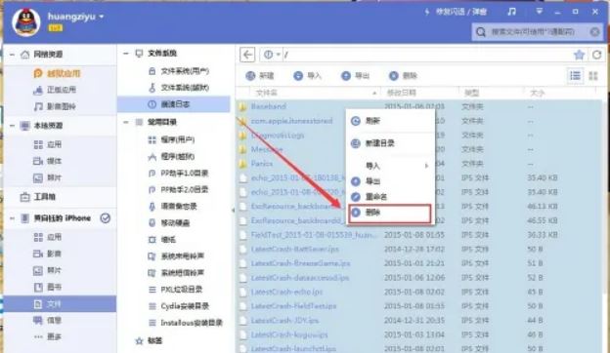Screen dimensions: 610x353
Task: Open 修复闪退/弹窗 repair tool
Action: 456,12
